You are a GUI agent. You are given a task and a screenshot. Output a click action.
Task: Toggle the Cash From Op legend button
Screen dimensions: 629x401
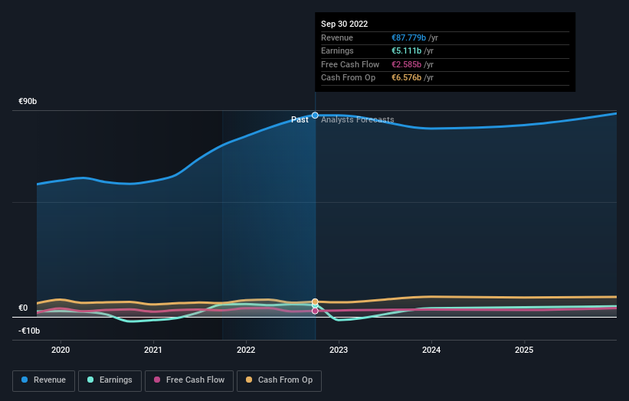click(279, 380)
